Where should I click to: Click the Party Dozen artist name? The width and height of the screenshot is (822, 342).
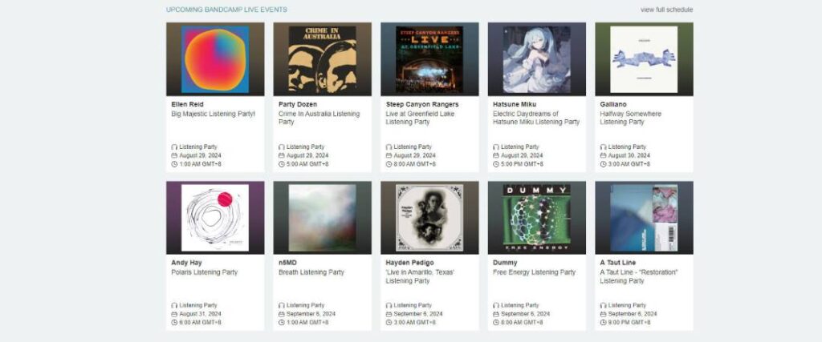298,105
